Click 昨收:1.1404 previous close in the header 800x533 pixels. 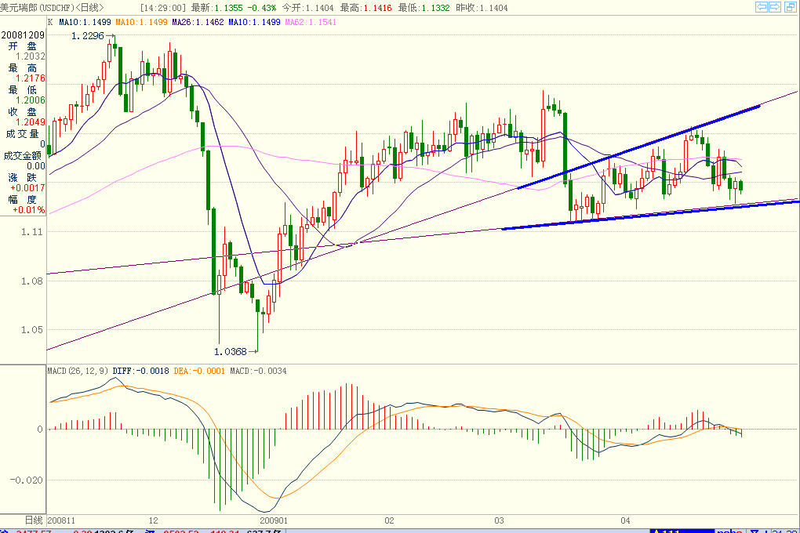(x=482, y=8)
